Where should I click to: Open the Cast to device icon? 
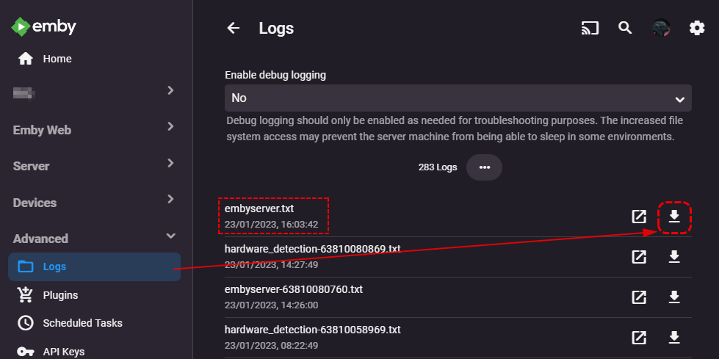click(590, 29)
